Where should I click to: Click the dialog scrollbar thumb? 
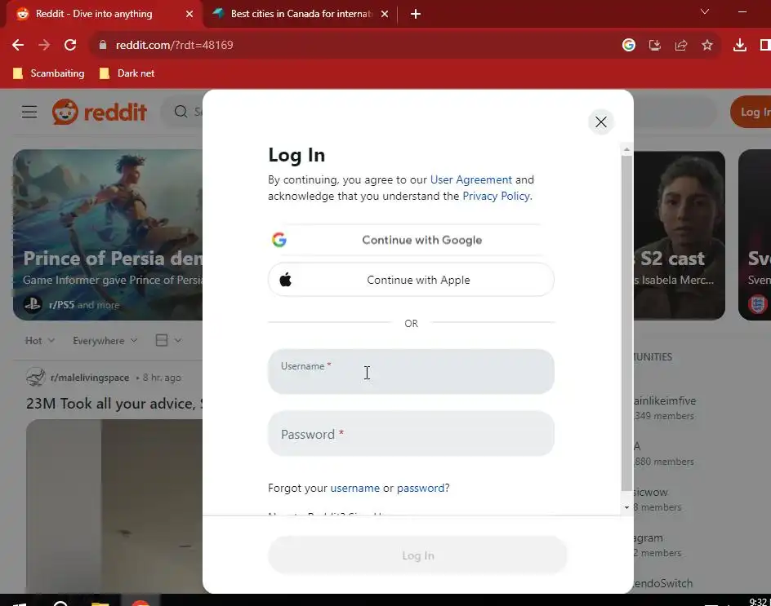626,323
